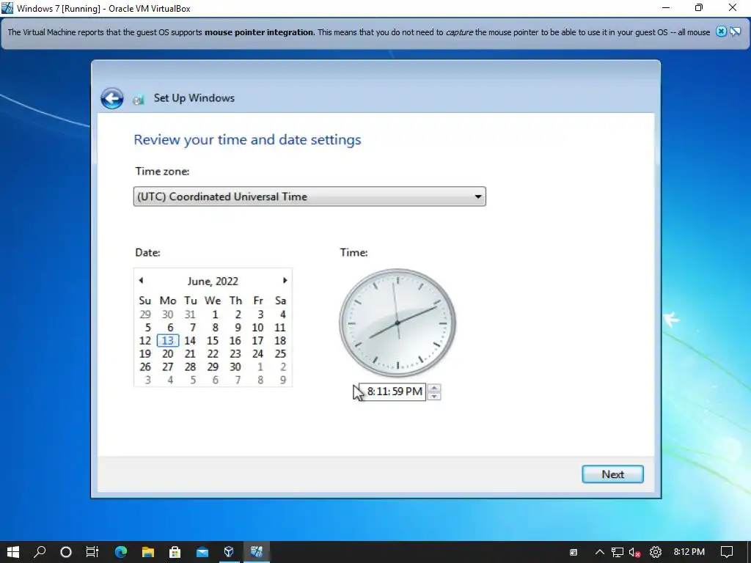Launch Microsoft Edge from taskbar

coord(121,552)
